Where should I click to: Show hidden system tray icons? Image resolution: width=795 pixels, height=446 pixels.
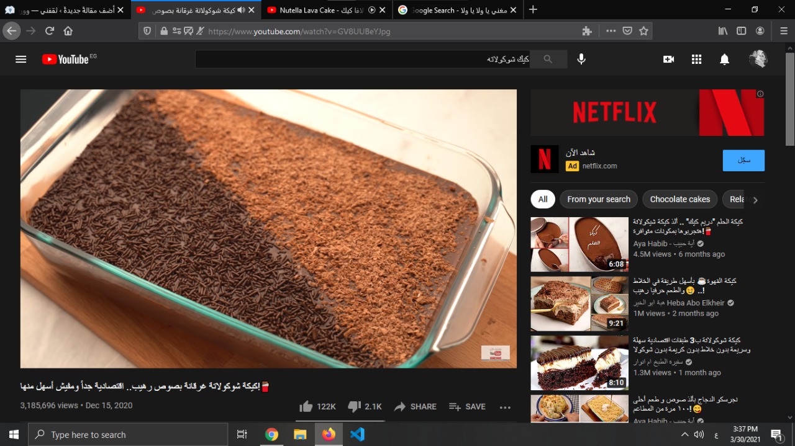(x=685, y=434)
